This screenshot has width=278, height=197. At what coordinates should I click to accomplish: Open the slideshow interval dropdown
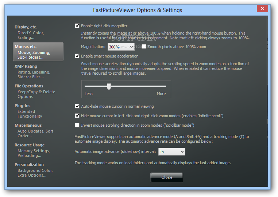(x=171, y=152)
